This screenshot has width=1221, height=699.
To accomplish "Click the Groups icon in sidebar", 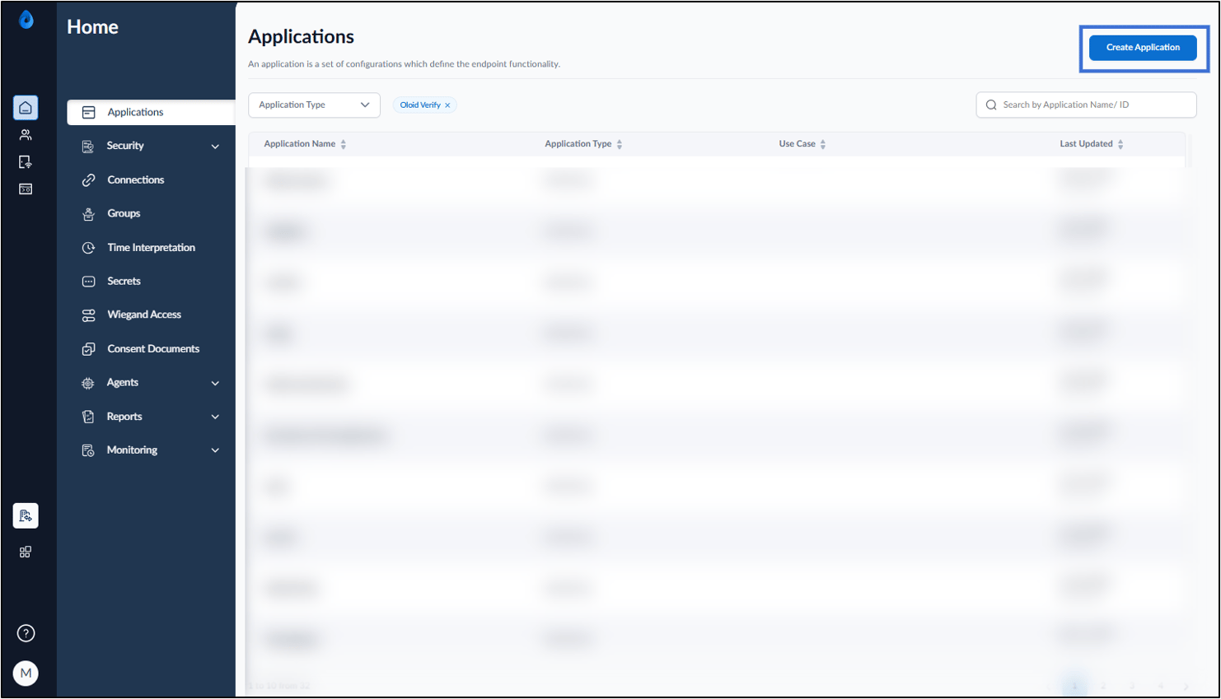I will (x=88, y=213).
